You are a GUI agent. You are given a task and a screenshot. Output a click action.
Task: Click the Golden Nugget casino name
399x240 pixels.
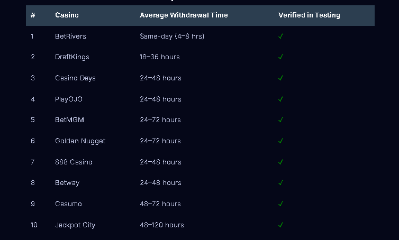click(80, 141)
